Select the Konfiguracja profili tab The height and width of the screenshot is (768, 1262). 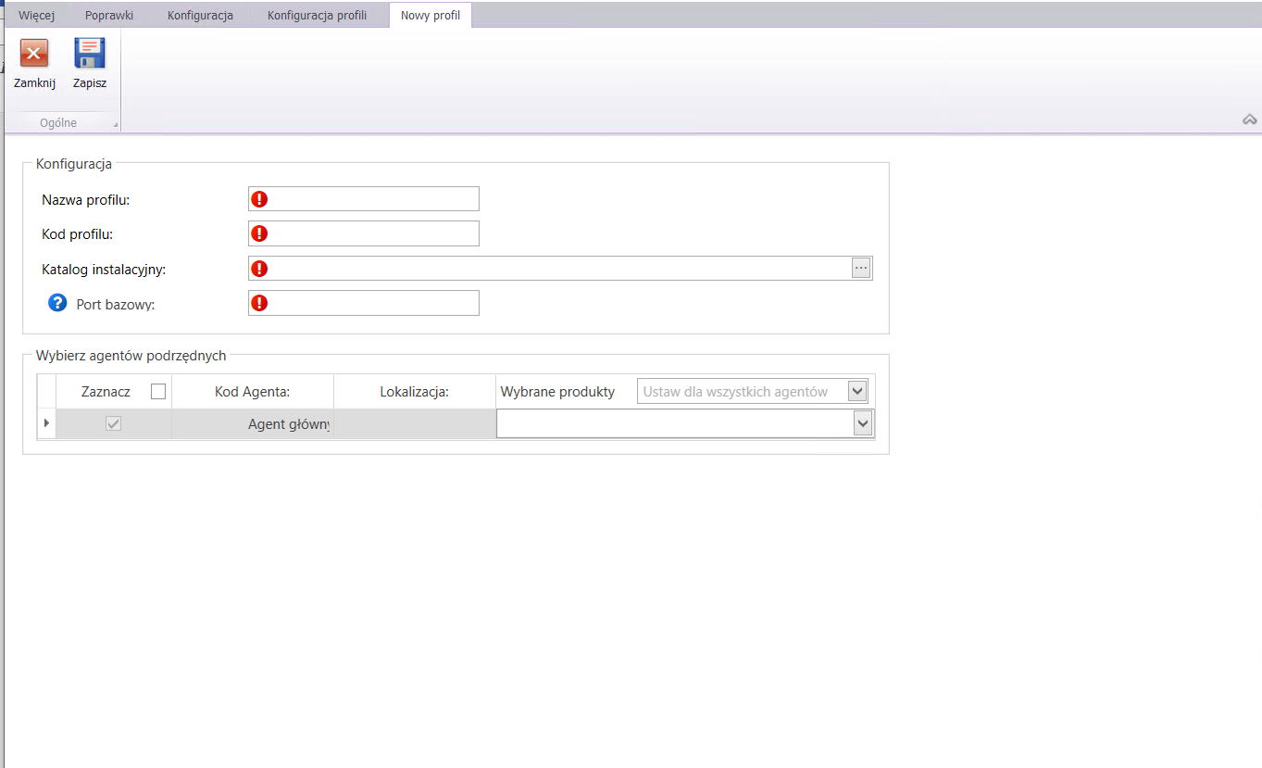pyautogui.click(x=317, y=16)
